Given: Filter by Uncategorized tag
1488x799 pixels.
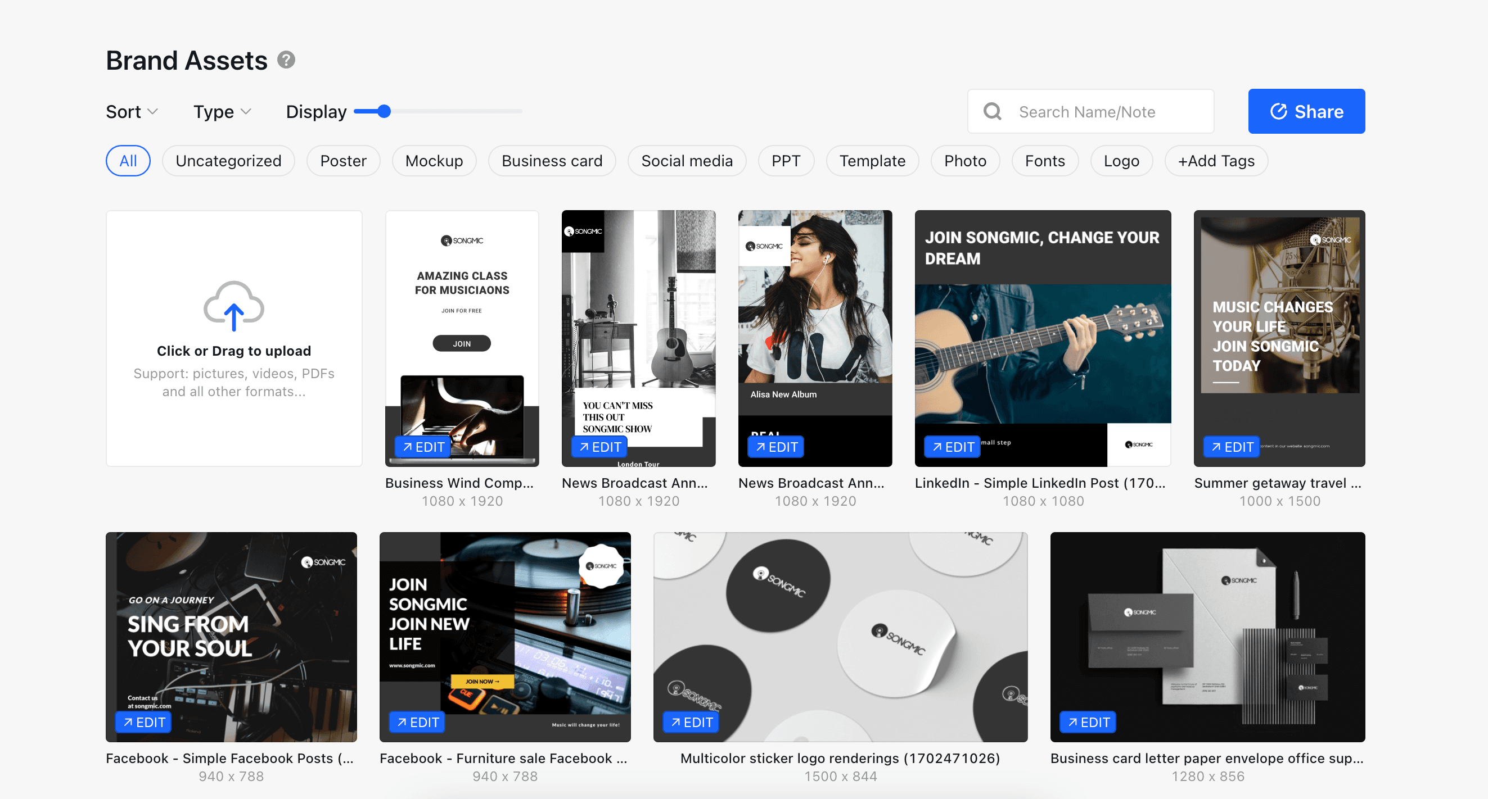Looking at the screenshot, I should coord(229,161).
